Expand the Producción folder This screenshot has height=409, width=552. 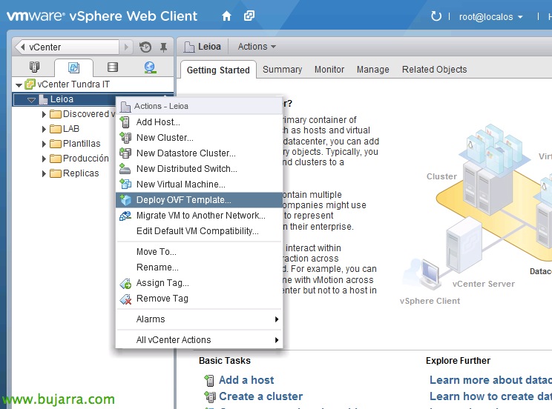44,159
